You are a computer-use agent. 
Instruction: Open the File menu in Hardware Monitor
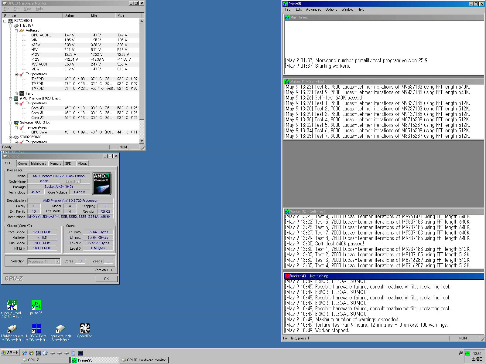point(6,9)
